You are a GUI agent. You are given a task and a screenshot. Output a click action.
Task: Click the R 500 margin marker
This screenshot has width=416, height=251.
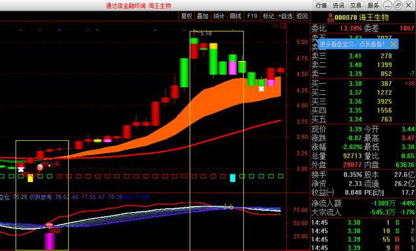tap(331, 18)
